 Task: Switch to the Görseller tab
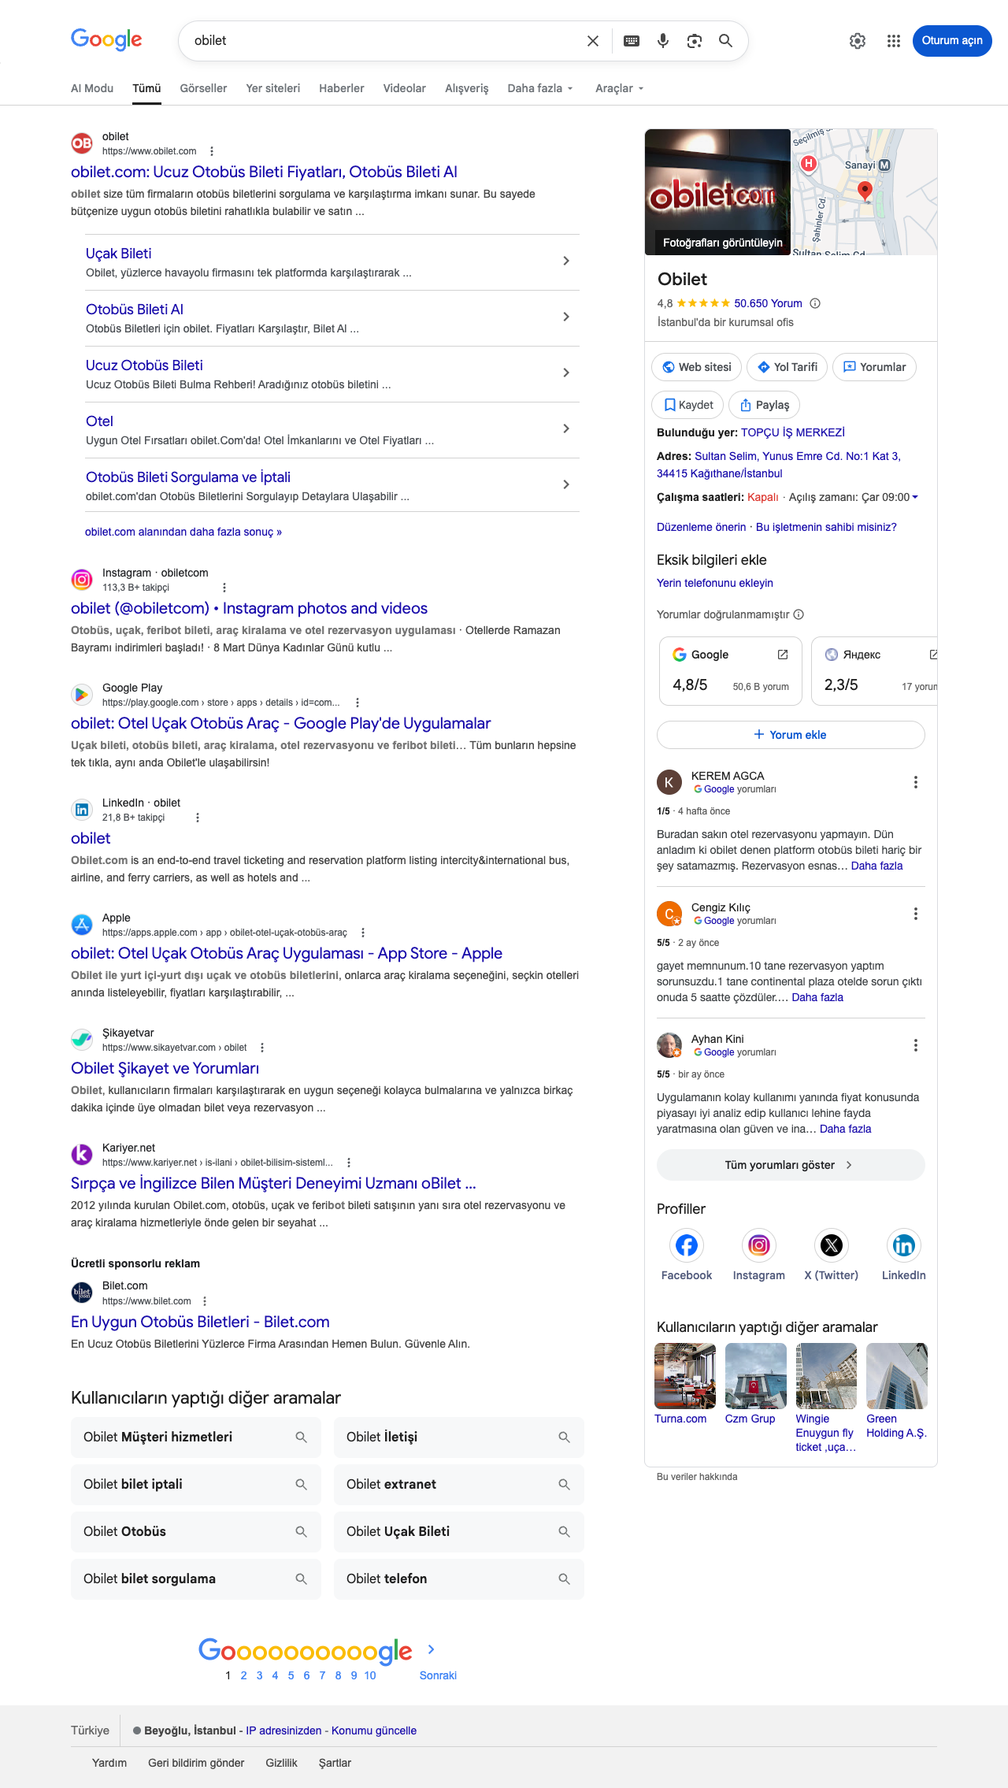203,88
